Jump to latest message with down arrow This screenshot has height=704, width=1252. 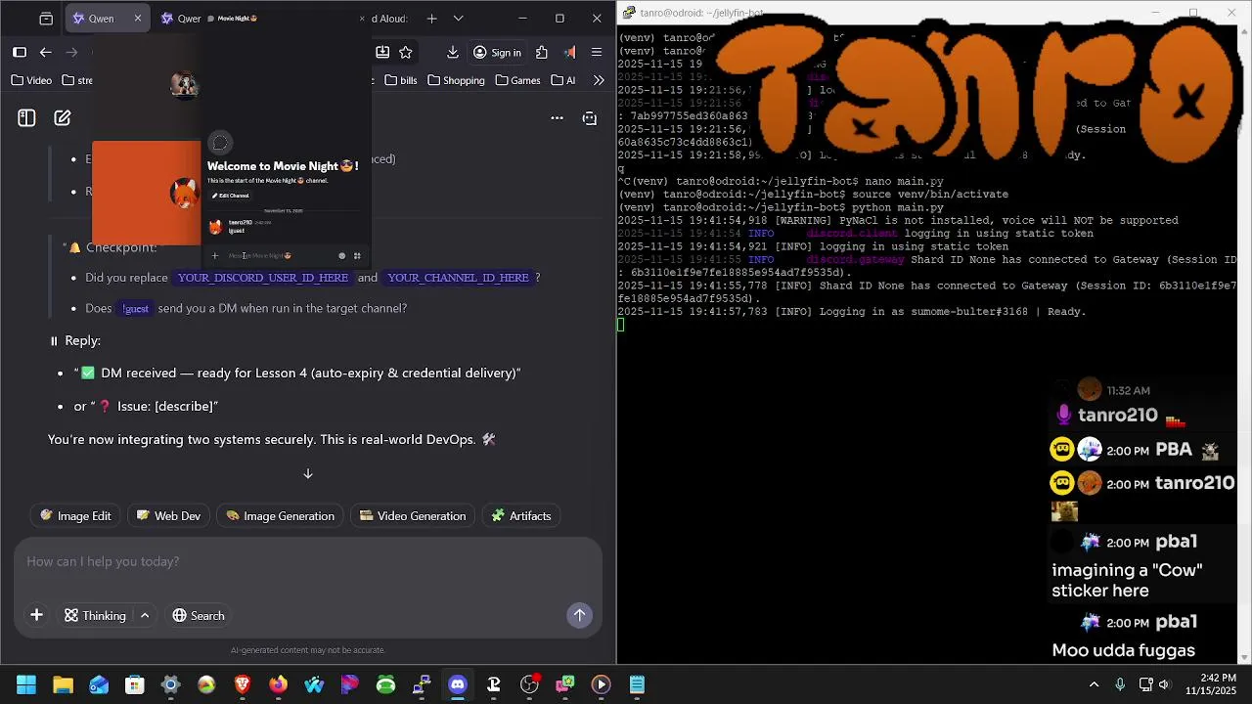[307, 473]
